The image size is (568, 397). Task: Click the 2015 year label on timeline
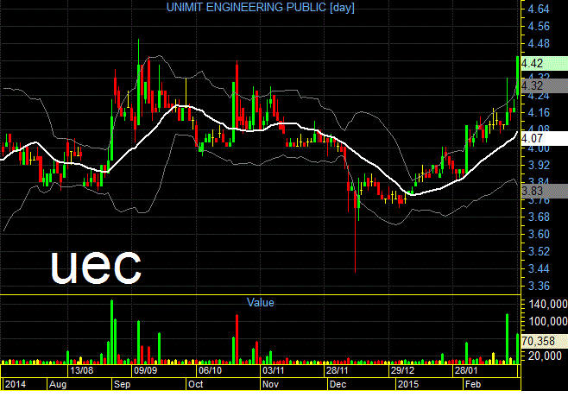[408, 384]
